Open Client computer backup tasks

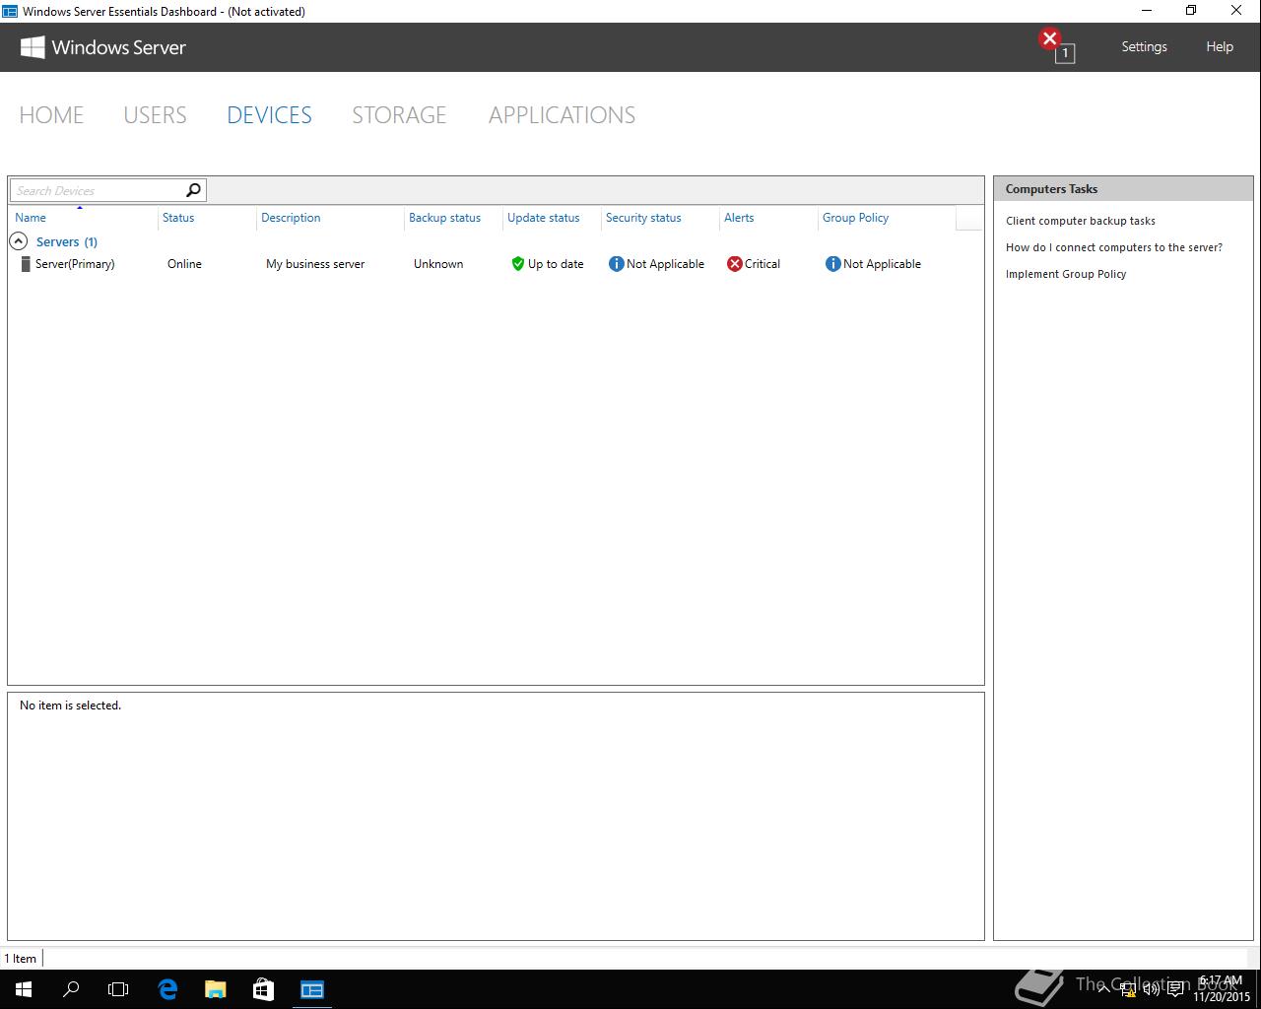click(x=1081, y=221)
